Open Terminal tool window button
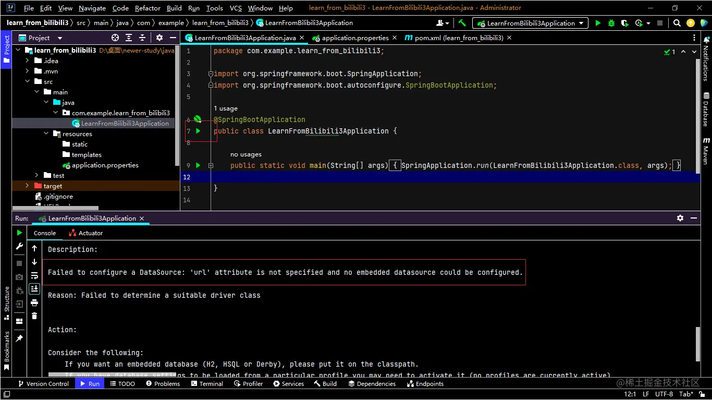 [207, 383]
